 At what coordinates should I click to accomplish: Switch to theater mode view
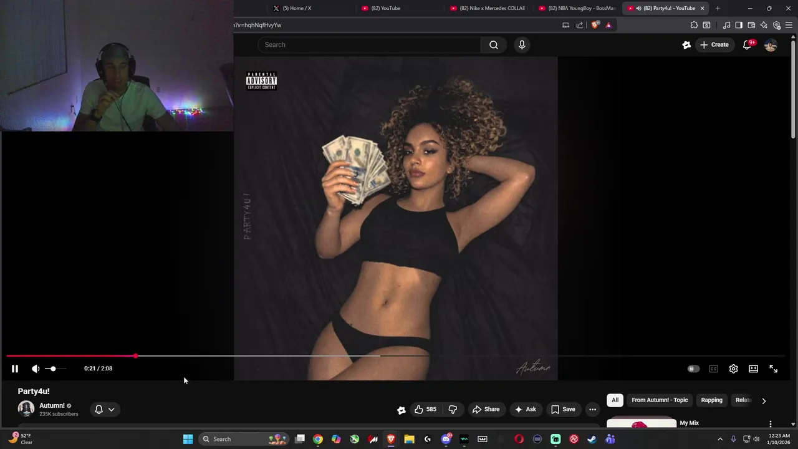[753, 369]
